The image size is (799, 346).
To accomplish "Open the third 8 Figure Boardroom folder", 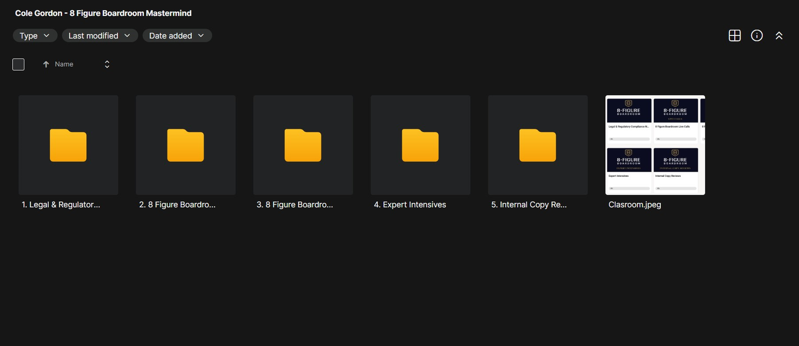I will coord(302,145).
